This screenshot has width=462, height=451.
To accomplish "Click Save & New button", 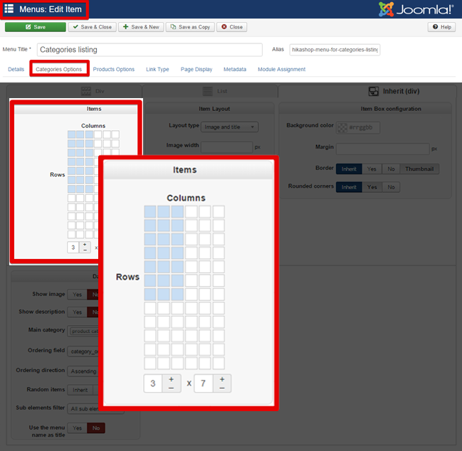I will (141, 27).
